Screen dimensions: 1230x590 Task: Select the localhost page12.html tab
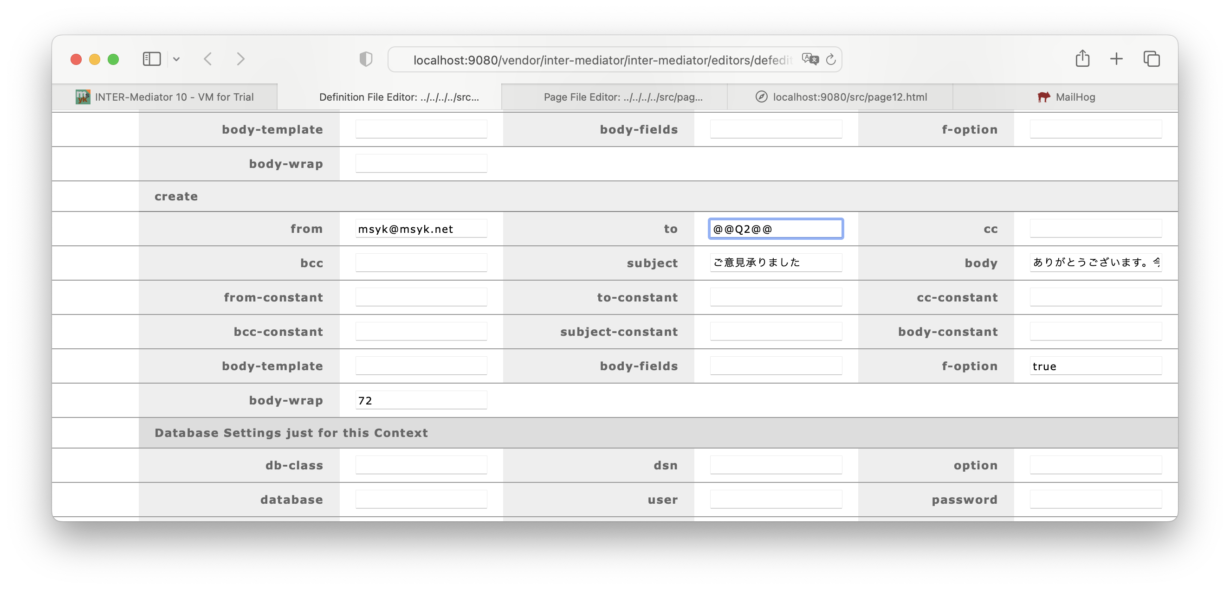pyautogui.click(x=841, y=97)
